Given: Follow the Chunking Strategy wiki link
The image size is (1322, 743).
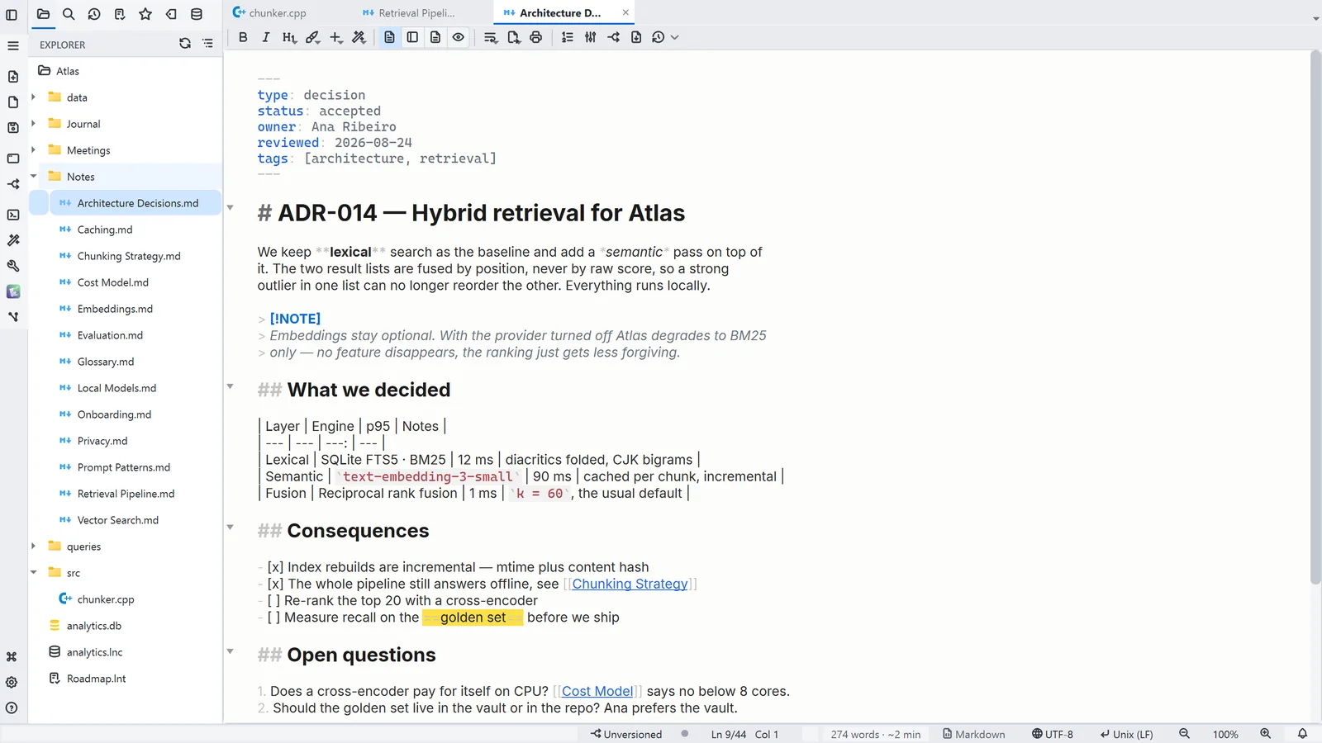Looking at the screenshot, I should [x=630, y=584].
